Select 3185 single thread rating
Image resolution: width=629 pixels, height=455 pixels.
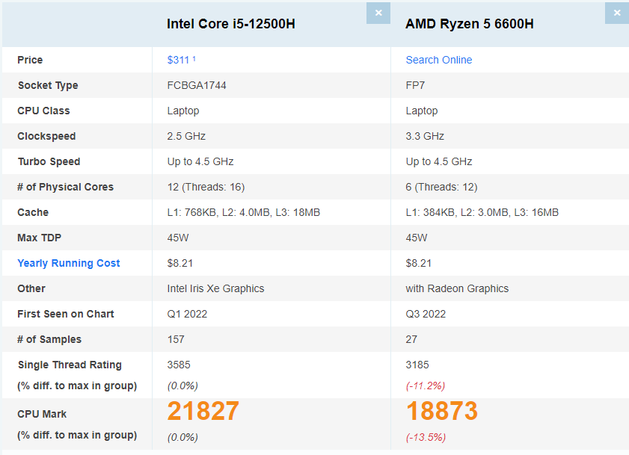(417, 365)
